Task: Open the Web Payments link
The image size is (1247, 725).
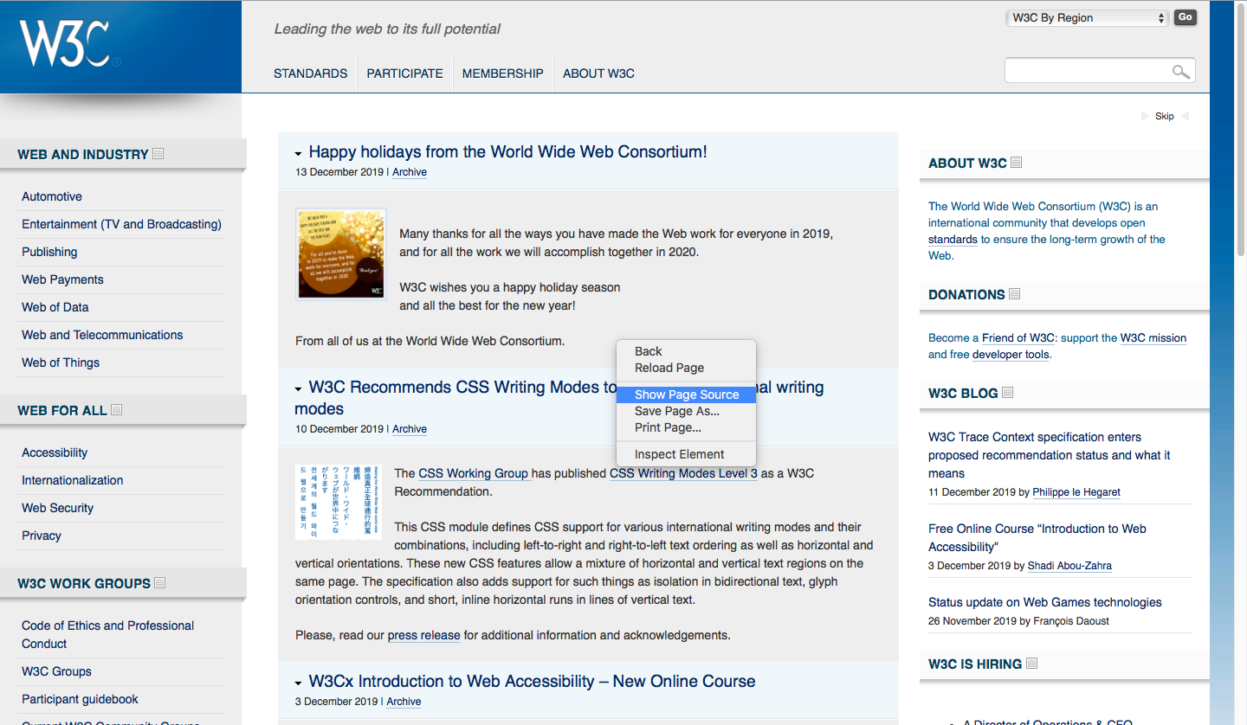Action: pyautogui.click(x=62, y=279)
